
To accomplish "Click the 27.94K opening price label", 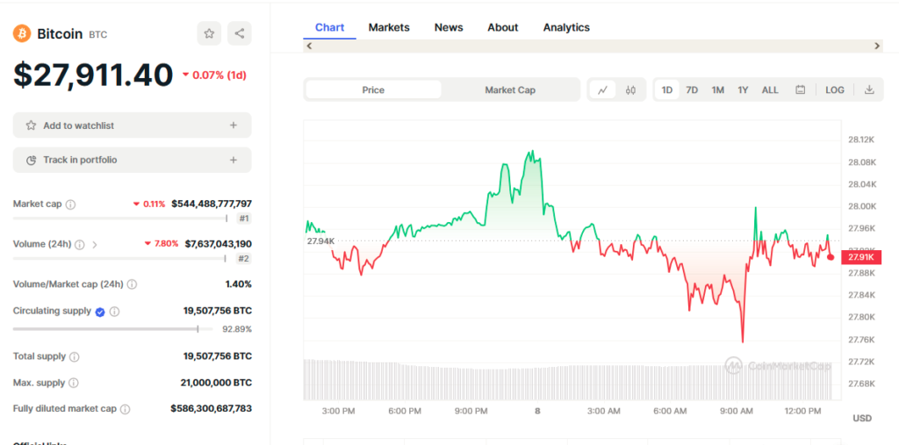I will [320, 240].
